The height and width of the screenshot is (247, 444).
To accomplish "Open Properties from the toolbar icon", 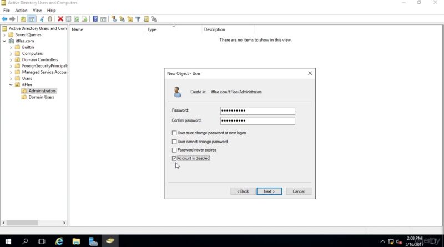I will (68, 19).
